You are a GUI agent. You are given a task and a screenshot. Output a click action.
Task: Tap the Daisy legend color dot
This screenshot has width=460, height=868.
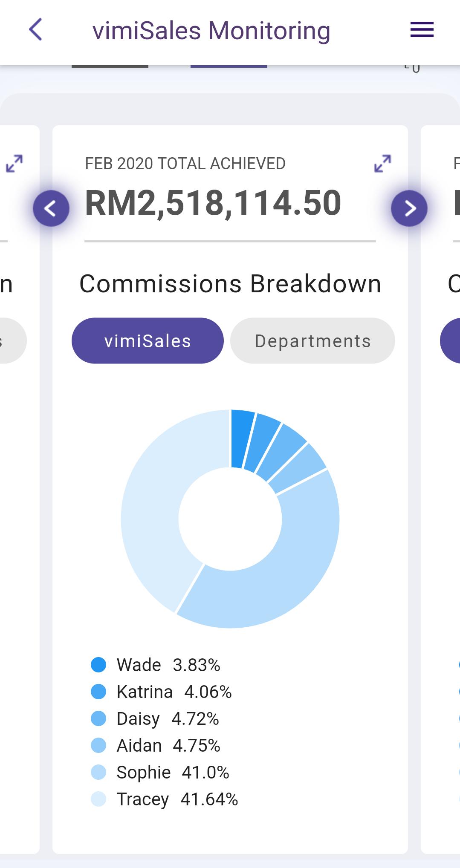point(98,718)
